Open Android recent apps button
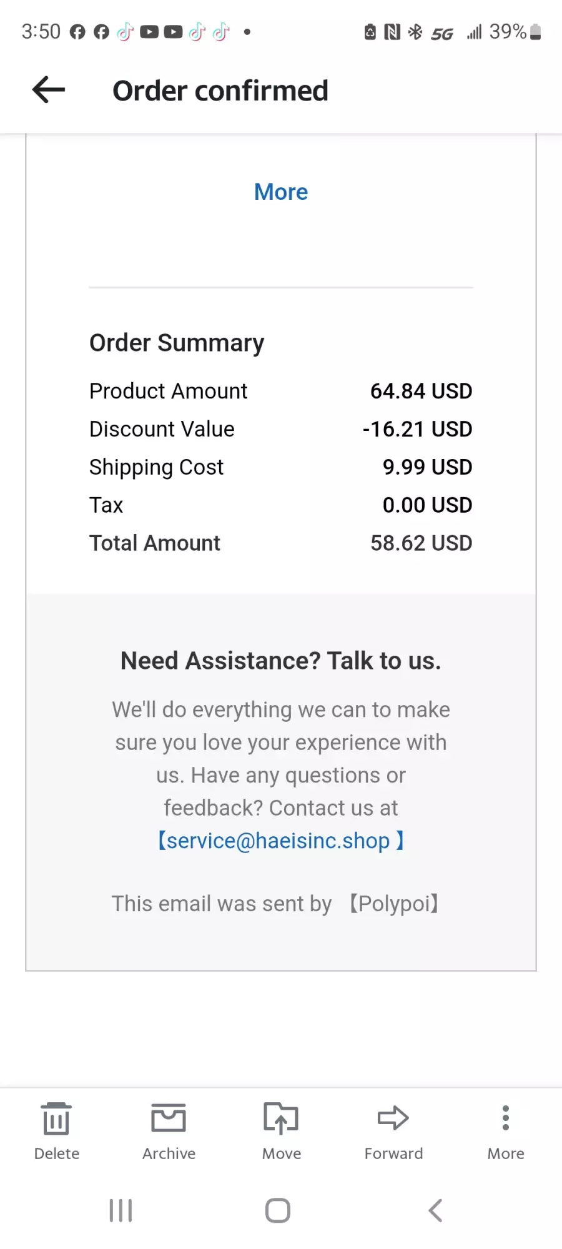This screenshot has width=562, height=1249. 121,1210
